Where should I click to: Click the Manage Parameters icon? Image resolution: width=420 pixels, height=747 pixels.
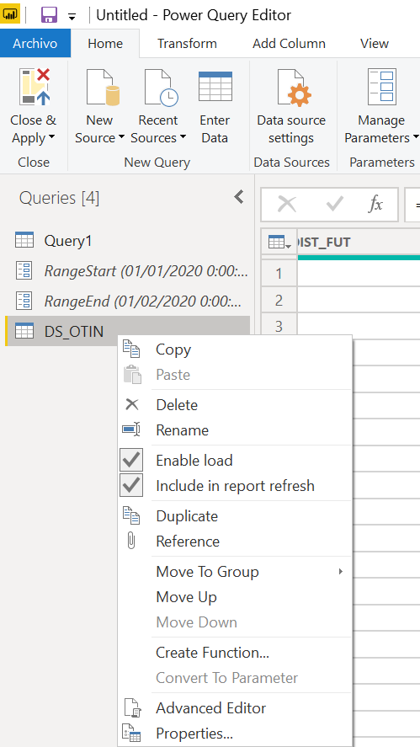click(x=381, y=86)
